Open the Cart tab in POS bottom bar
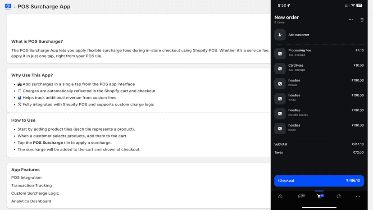This screenshot has height=210, width=373. pyautogui.click(x=320, y=196)
